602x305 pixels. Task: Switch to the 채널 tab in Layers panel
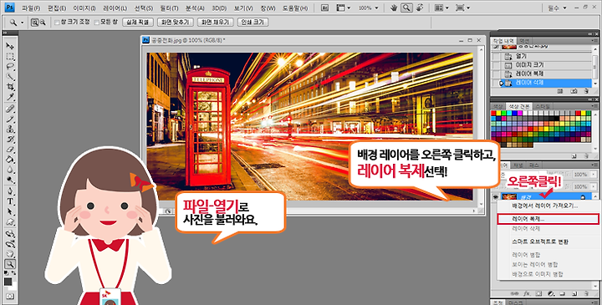518,165
